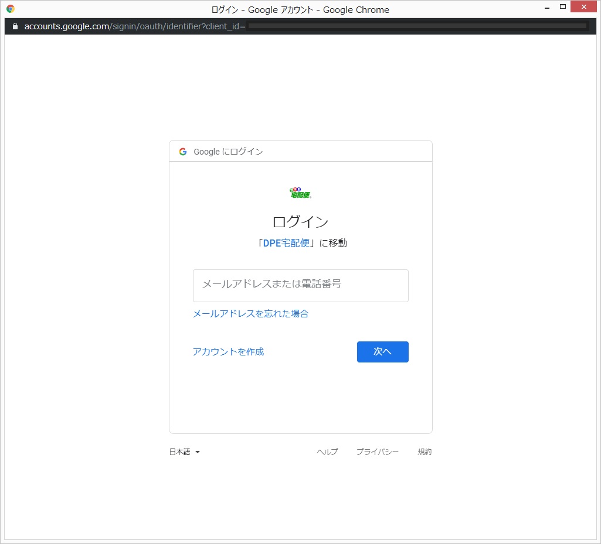The image size is (601, 544).
Task: Click the green DPE宅配便 logo image
Action: 300,193
